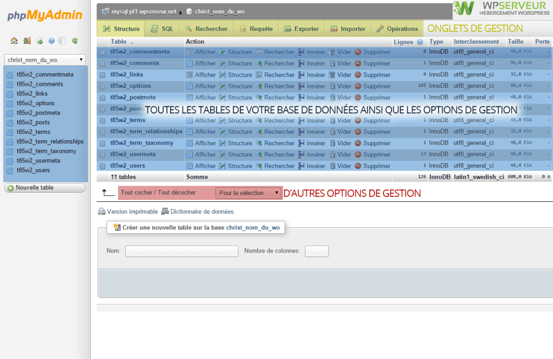Click Tout cocher link
The height and width of the screenshot is (359, 553).
click(x=137, y=193)
